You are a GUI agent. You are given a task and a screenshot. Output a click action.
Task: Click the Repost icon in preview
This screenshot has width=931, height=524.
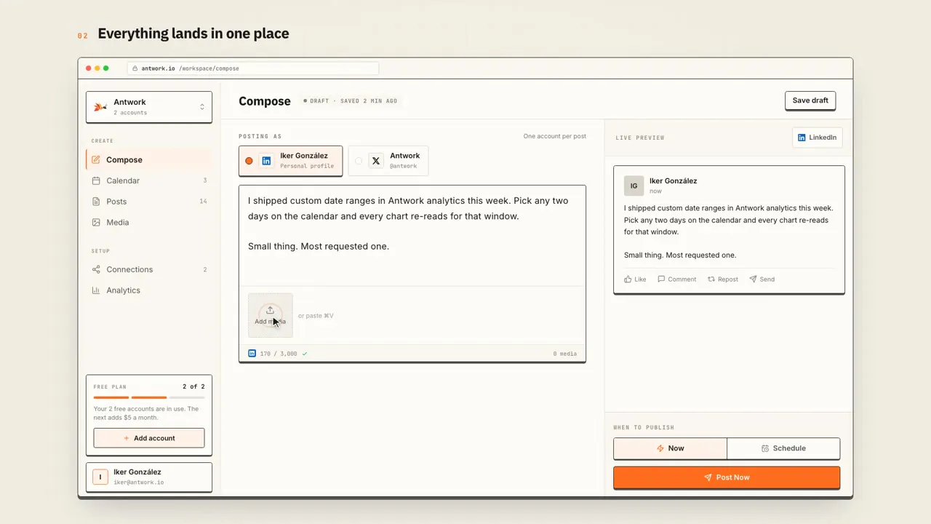click(x=711, y=279)
